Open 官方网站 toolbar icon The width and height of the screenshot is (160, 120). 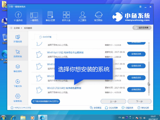98,16
